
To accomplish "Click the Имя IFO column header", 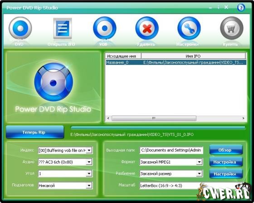I will 193,56.
